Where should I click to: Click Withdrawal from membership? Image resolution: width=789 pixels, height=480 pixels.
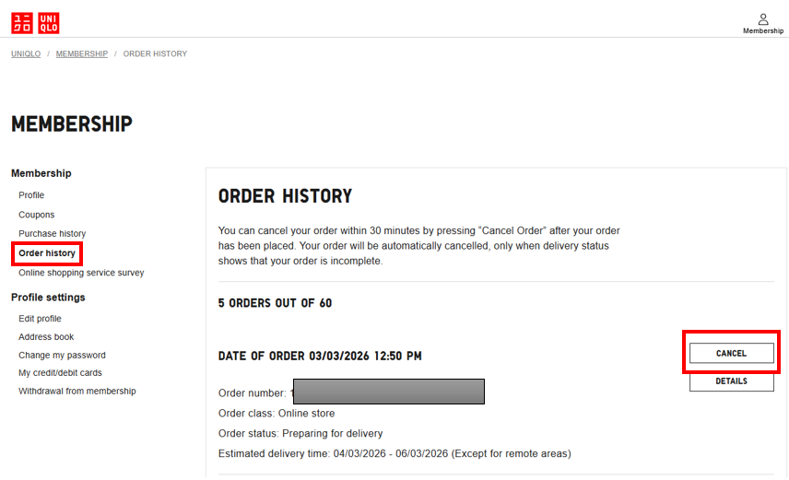(77, 392)
